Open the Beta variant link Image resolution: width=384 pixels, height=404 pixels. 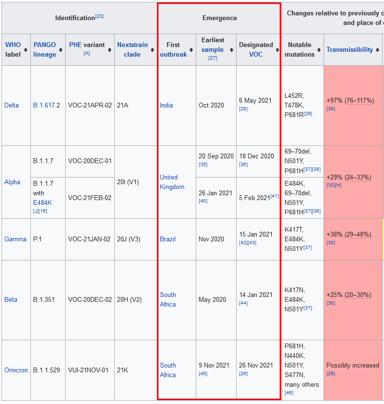(11, 300)
